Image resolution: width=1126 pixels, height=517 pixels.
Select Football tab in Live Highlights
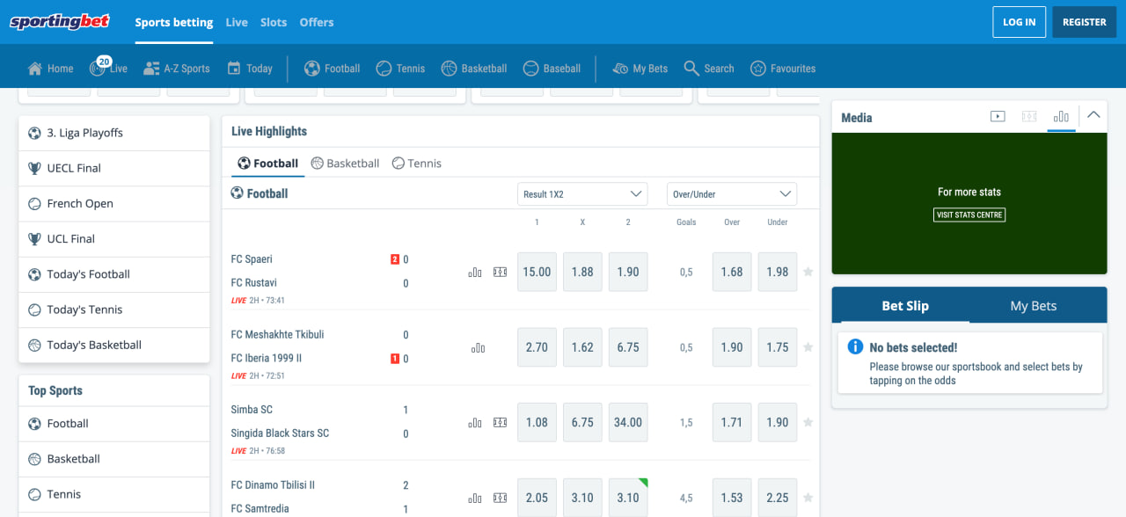[268, 164]
